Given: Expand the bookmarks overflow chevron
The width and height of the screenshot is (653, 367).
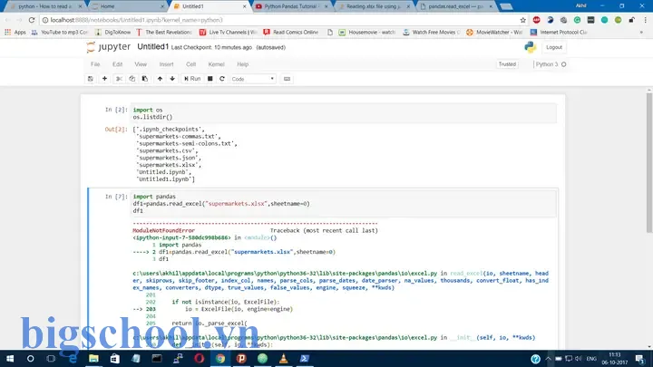Looking at the screenshot, I should pos(641,32).
